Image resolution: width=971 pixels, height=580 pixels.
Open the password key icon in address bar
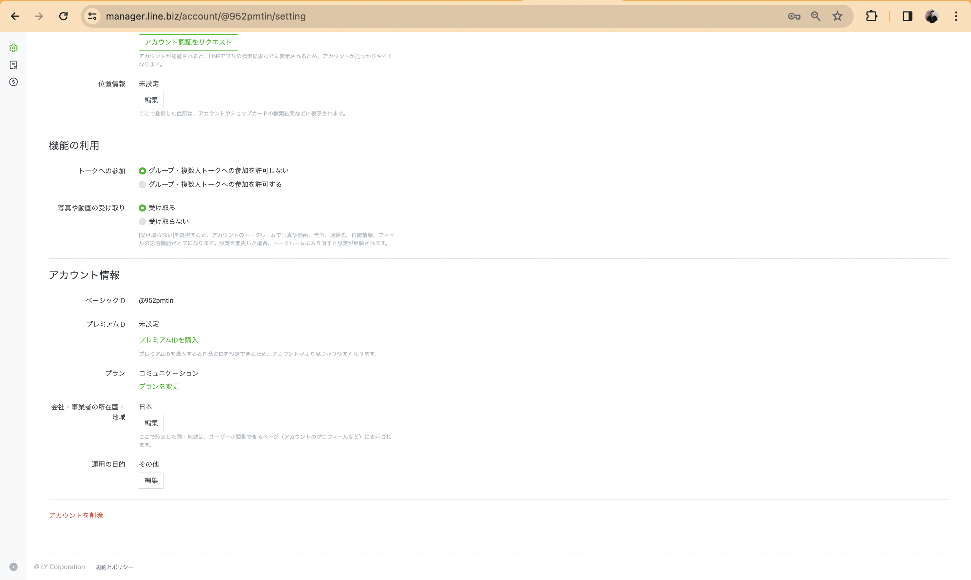(x=794, y=16)
